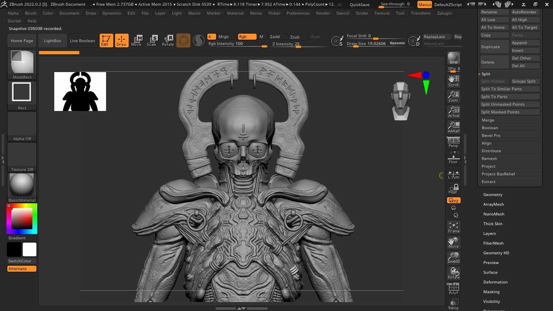553x311 pixels.
Task: Toggle L.Sym local symmetry
Action: [x=453, y=174]
